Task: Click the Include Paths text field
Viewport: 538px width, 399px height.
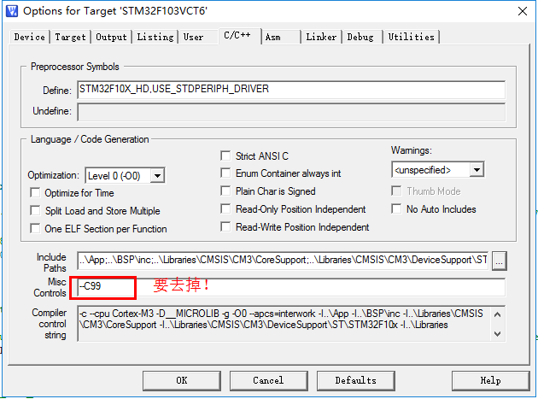Action: pos(283,261)
